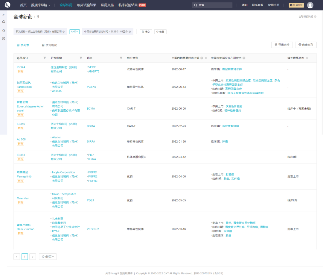Open drug IBI324 link
The height and width of the screenshot is (280, 323).
21,67
